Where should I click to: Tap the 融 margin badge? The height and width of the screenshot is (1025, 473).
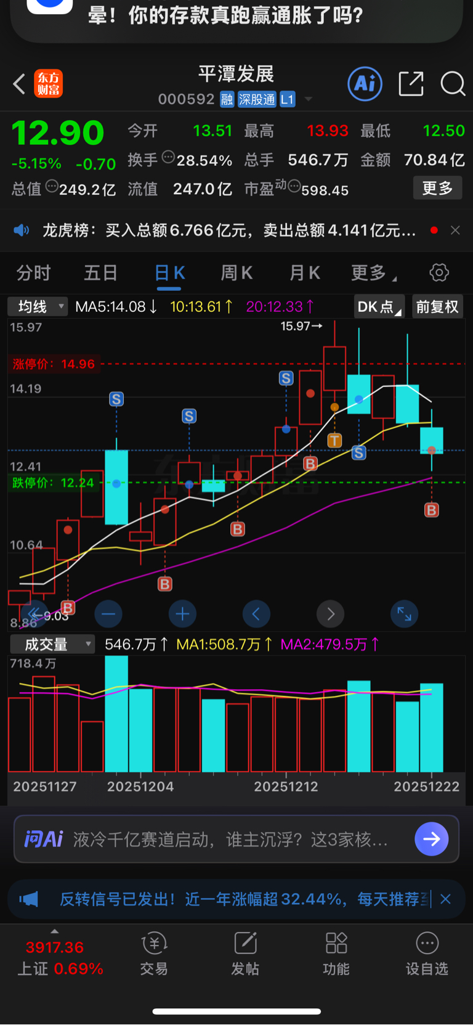(x=227, y=99)
